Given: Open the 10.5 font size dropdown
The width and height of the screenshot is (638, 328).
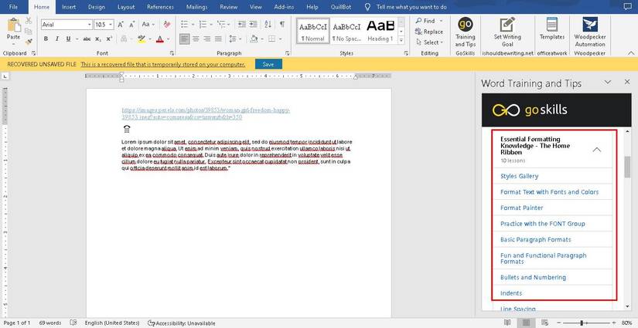Looking at the screenshot, I should pos(111,25).
